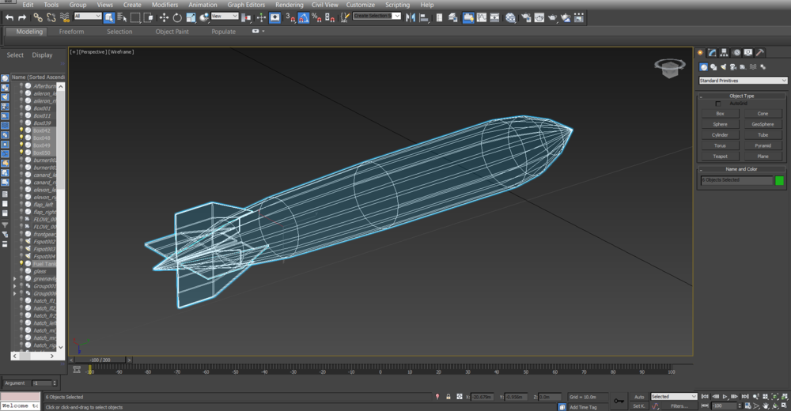Image resolution: width=791 pixels, height=411 pixels.
Task: Enable the AutoGrid checkbox
Action: (x=718, y=104)
